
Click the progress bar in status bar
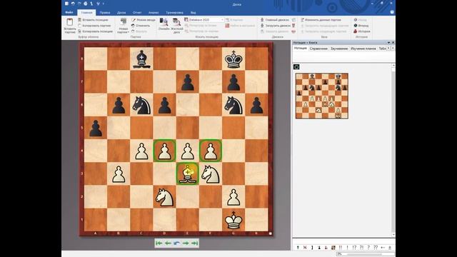point(365,254)
